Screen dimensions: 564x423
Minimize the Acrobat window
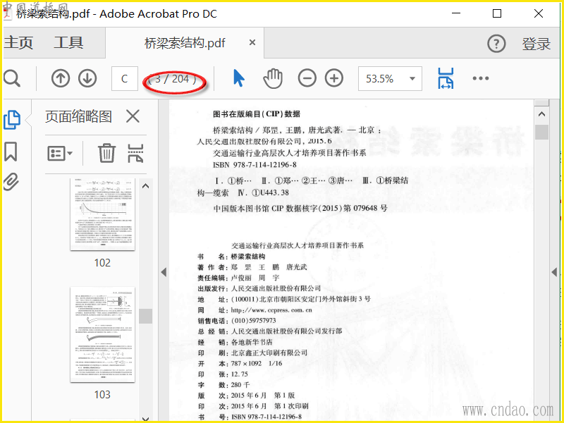pos(456,13)
